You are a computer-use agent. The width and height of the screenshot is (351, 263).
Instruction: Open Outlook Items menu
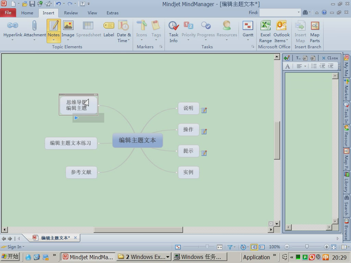tap(281, 32)
